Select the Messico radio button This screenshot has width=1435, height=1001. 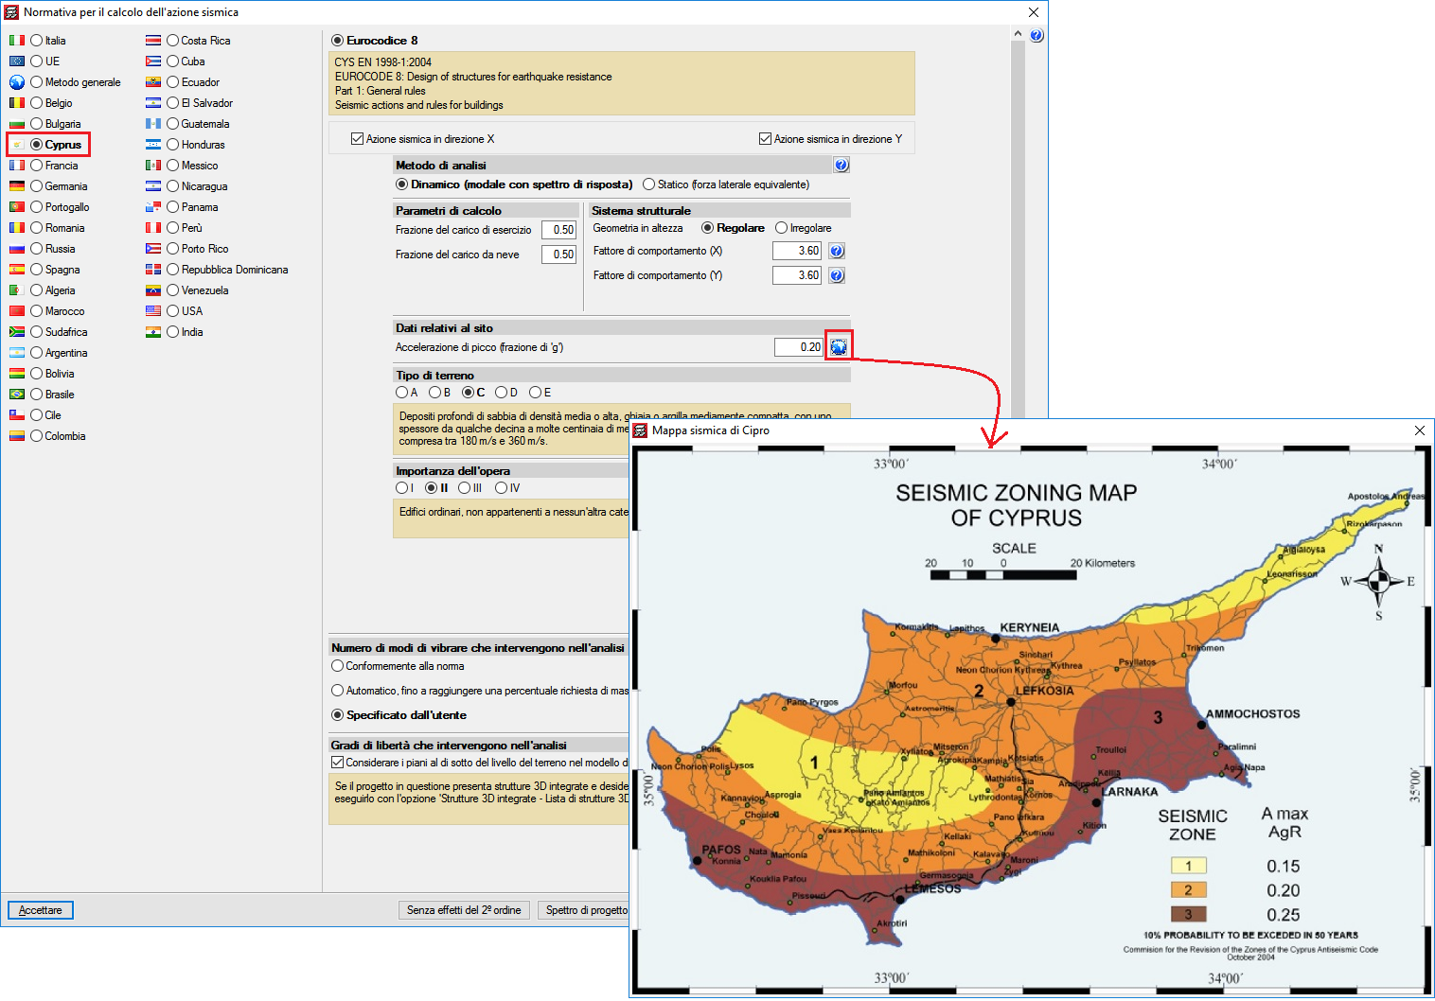173,166
